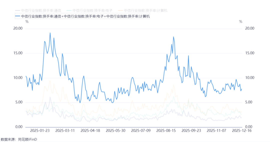
Task: Click right axis percent unit symbol
Action: [241, 22]
